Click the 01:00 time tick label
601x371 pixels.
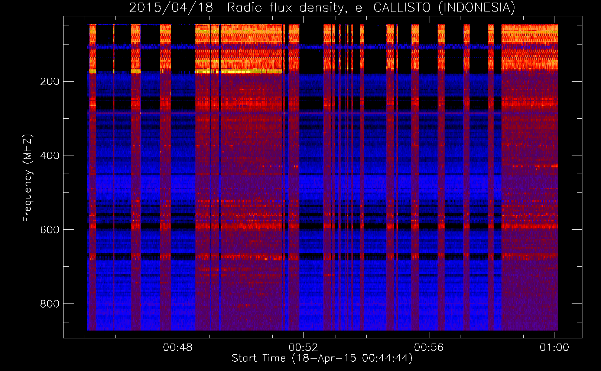click(x=554, y=347)
